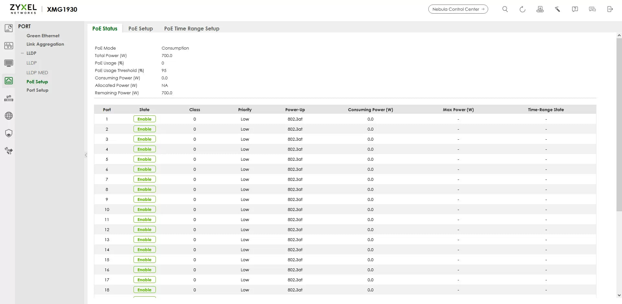Switch to the PoE Setup tab
622x304 pixels.
click(140, 29)
